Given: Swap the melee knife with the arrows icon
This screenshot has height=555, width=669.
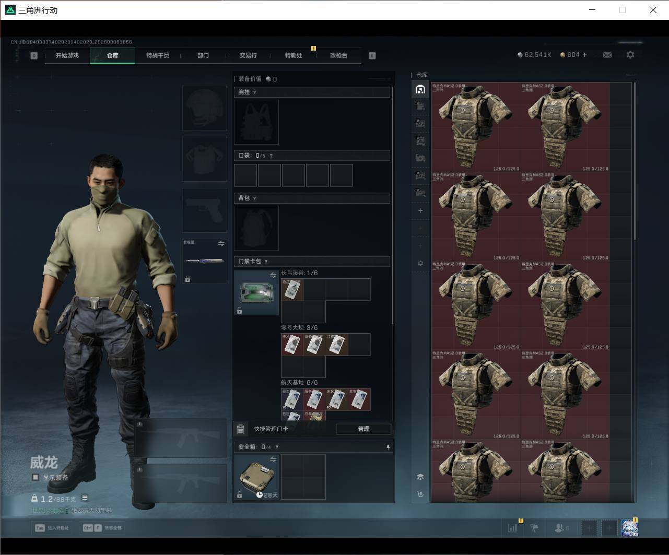Looking at the screenshot, I should [x=221, y=244].
